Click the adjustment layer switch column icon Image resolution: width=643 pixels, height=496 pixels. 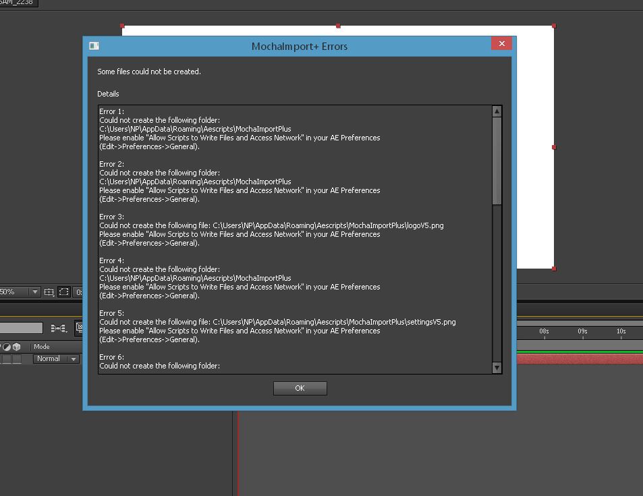point(7,347)
